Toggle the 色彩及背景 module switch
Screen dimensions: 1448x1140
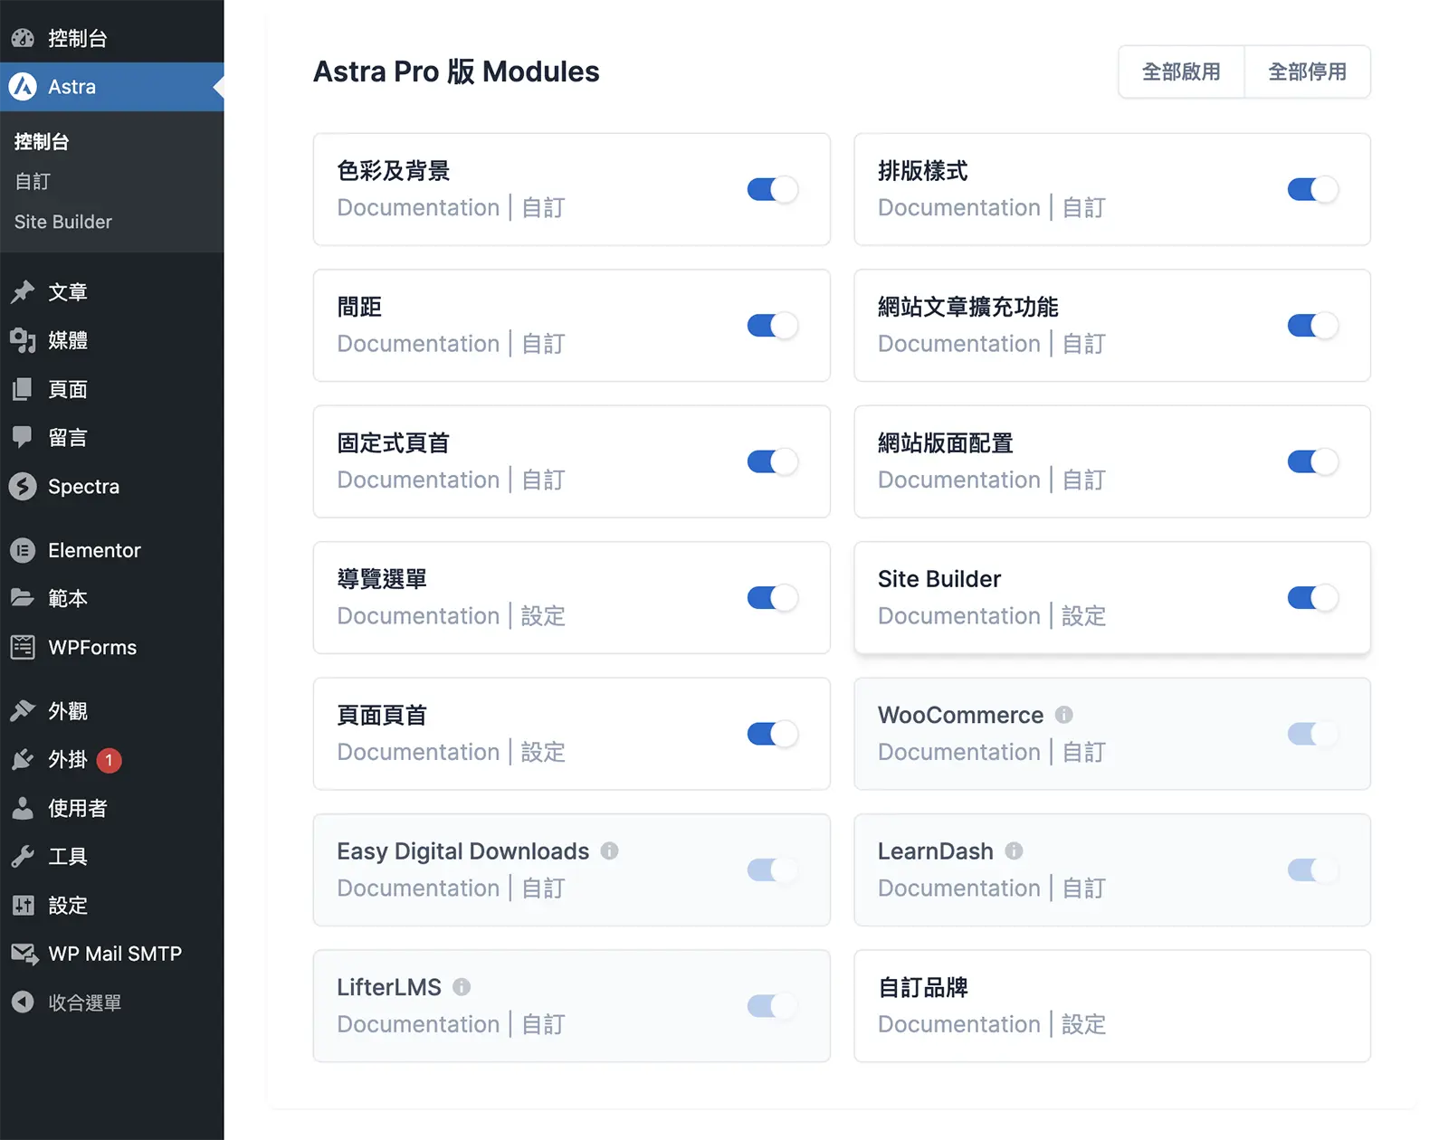pyautogui.click(x=772, y=189)
